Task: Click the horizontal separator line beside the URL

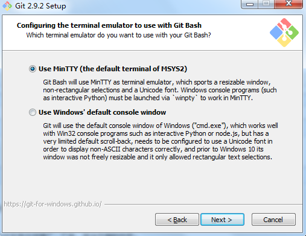Action: point(203,205)
